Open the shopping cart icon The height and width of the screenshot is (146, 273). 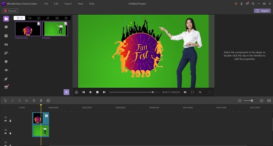point(236,4)
